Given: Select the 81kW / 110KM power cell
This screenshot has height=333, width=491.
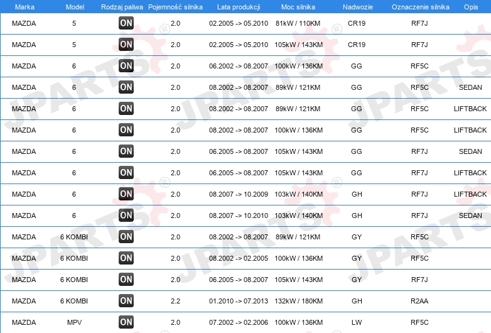Looking at the screenshot, I should click(298, 23).
